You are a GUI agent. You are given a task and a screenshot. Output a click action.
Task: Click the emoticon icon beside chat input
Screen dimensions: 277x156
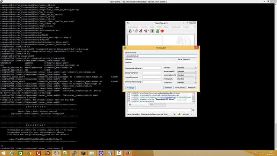point(193,110)
